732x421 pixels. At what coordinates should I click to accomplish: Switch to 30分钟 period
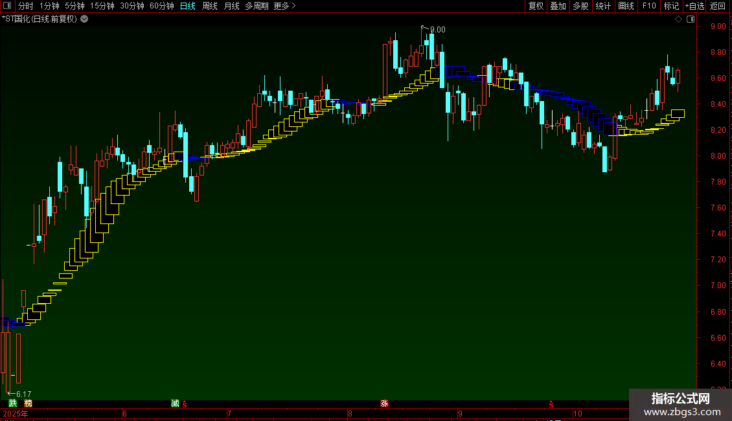click(132, 6)
